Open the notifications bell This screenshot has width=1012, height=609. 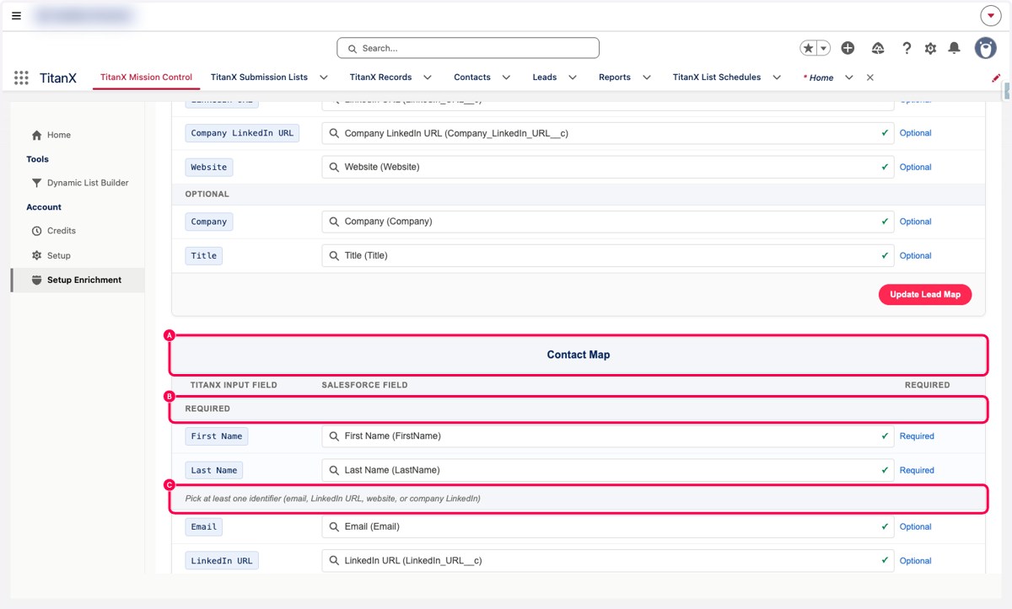954,49
